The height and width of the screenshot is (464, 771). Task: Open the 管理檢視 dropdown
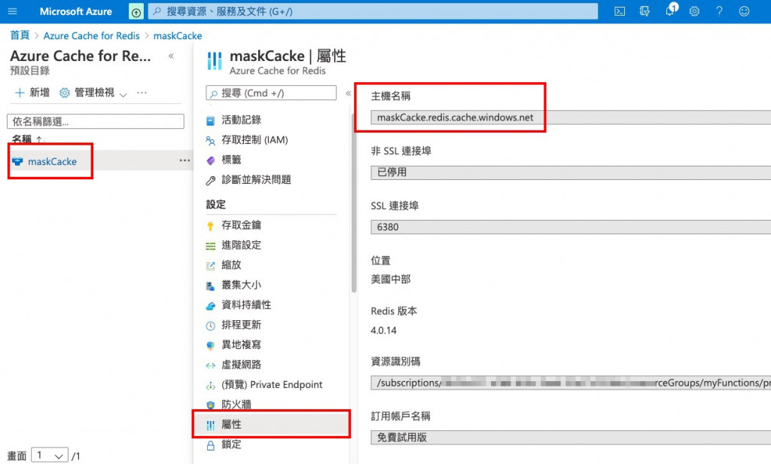click(93, 93)
